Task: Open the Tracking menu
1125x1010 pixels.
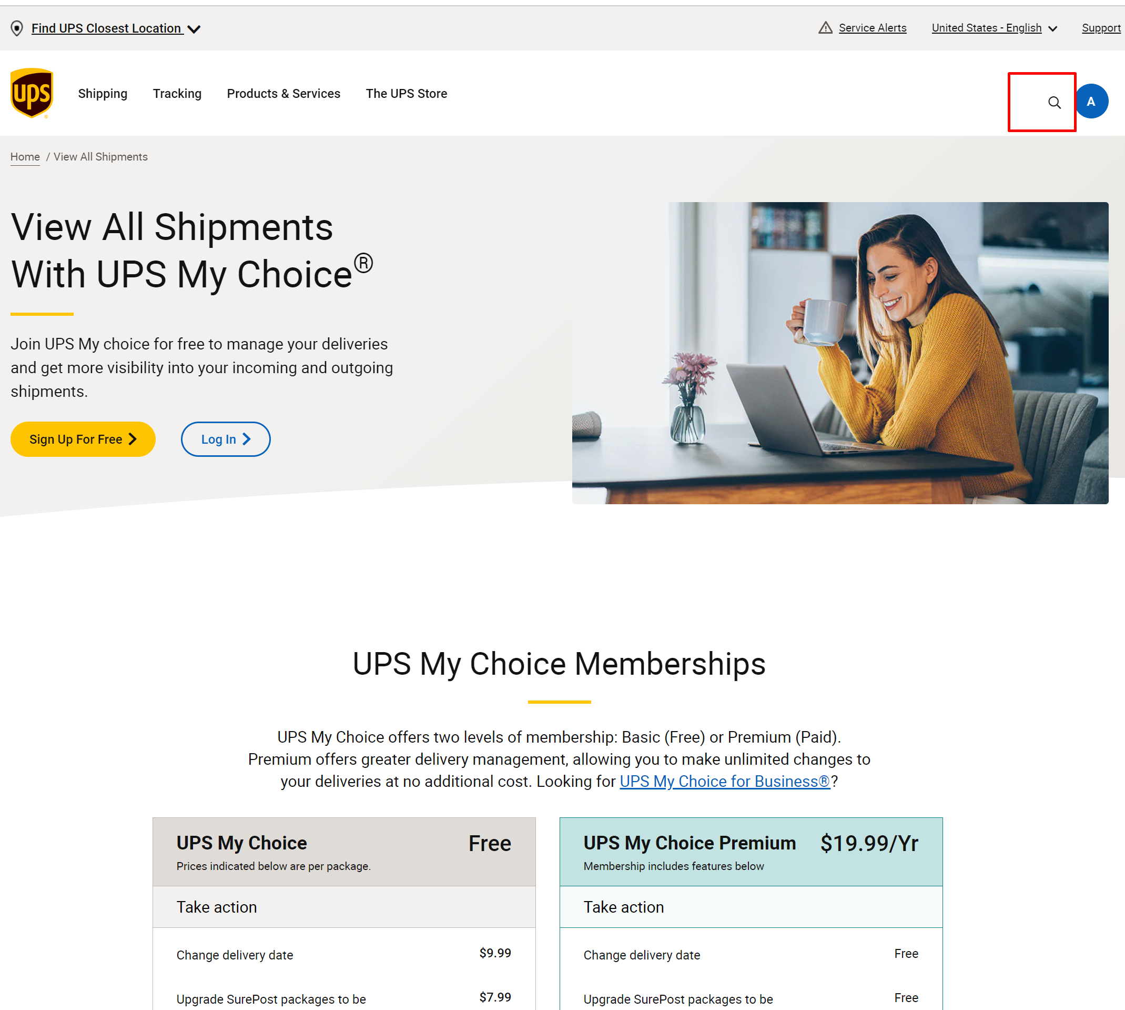Action: pos(177,94)
